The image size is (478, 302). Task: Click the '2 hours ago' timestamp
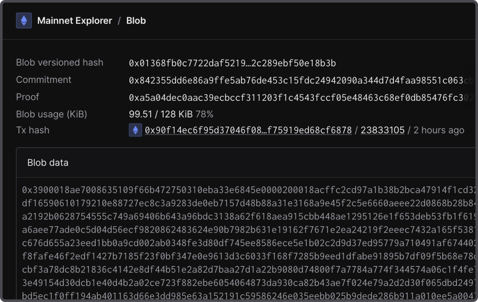(x=438, y=130)
